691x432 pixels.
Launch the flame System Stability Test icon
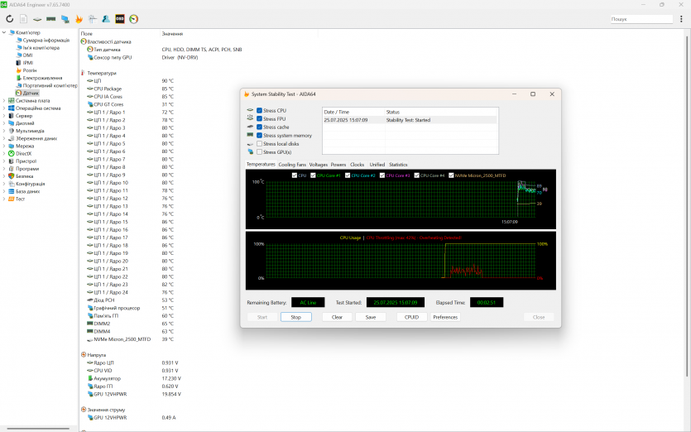coord(79,18)
